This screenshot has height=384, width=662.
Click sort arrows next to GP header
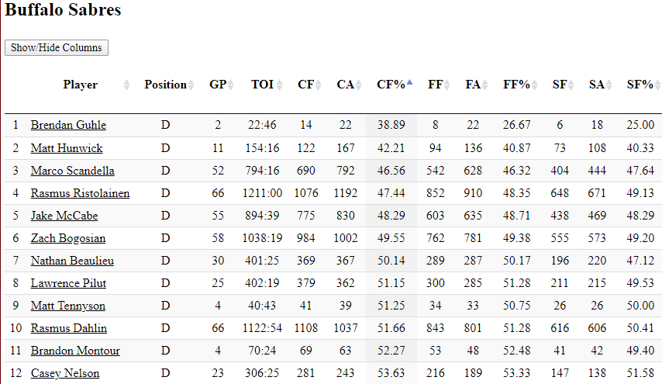(x=230, y=85)
